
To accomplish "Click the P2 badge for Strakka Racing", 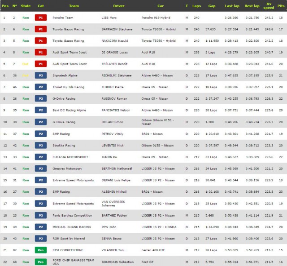I will (x=41, y=146).
